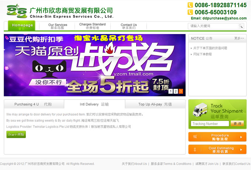Expand the NOTICE section via More link

click(239, 38)
